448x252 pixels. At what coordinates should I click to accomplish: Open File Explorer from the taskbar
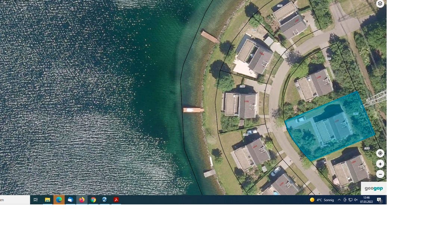(47, 200)
